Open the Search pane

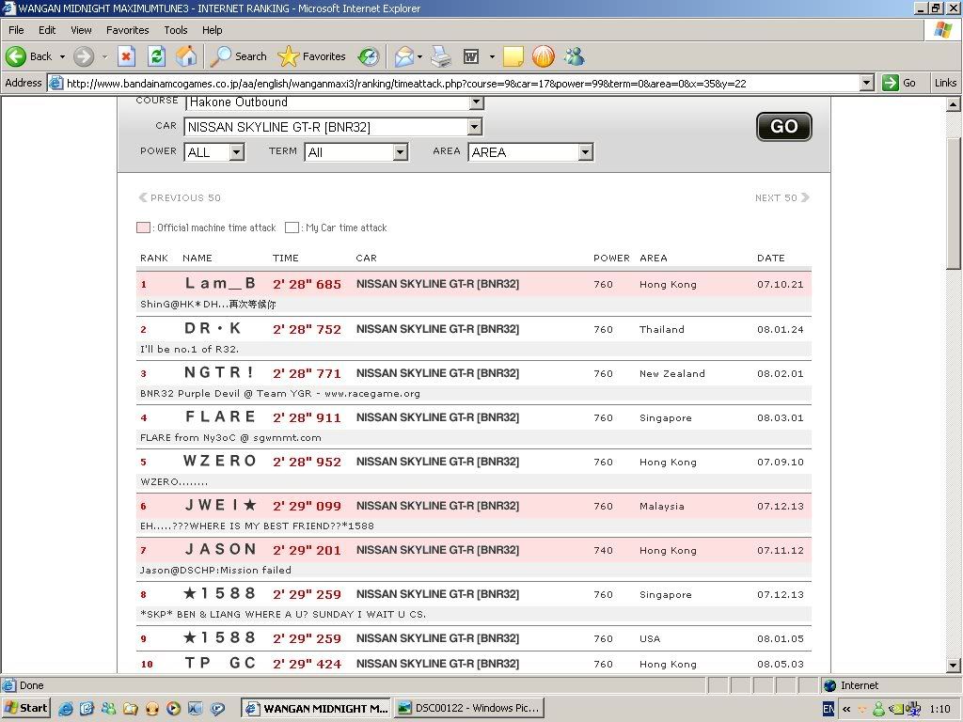239,56
